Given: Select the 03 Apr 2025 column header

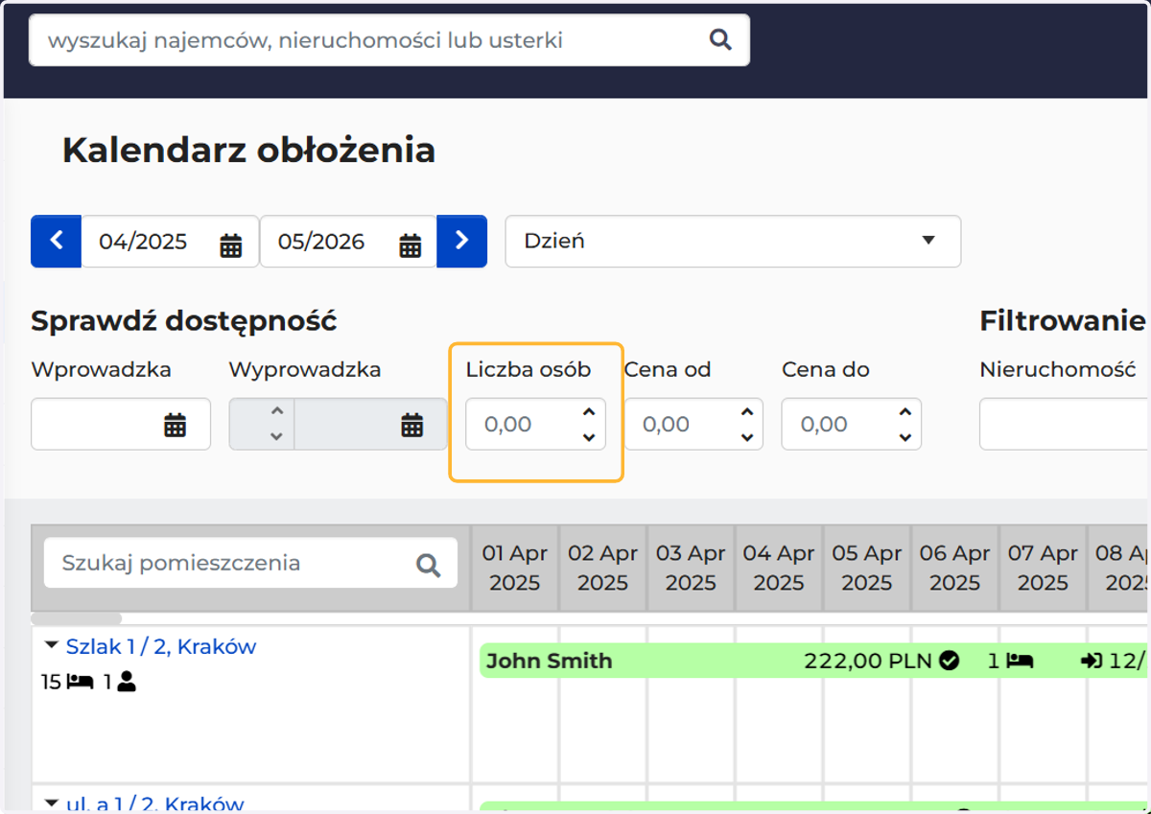Looking at the screenshot, I should point(691,568).
